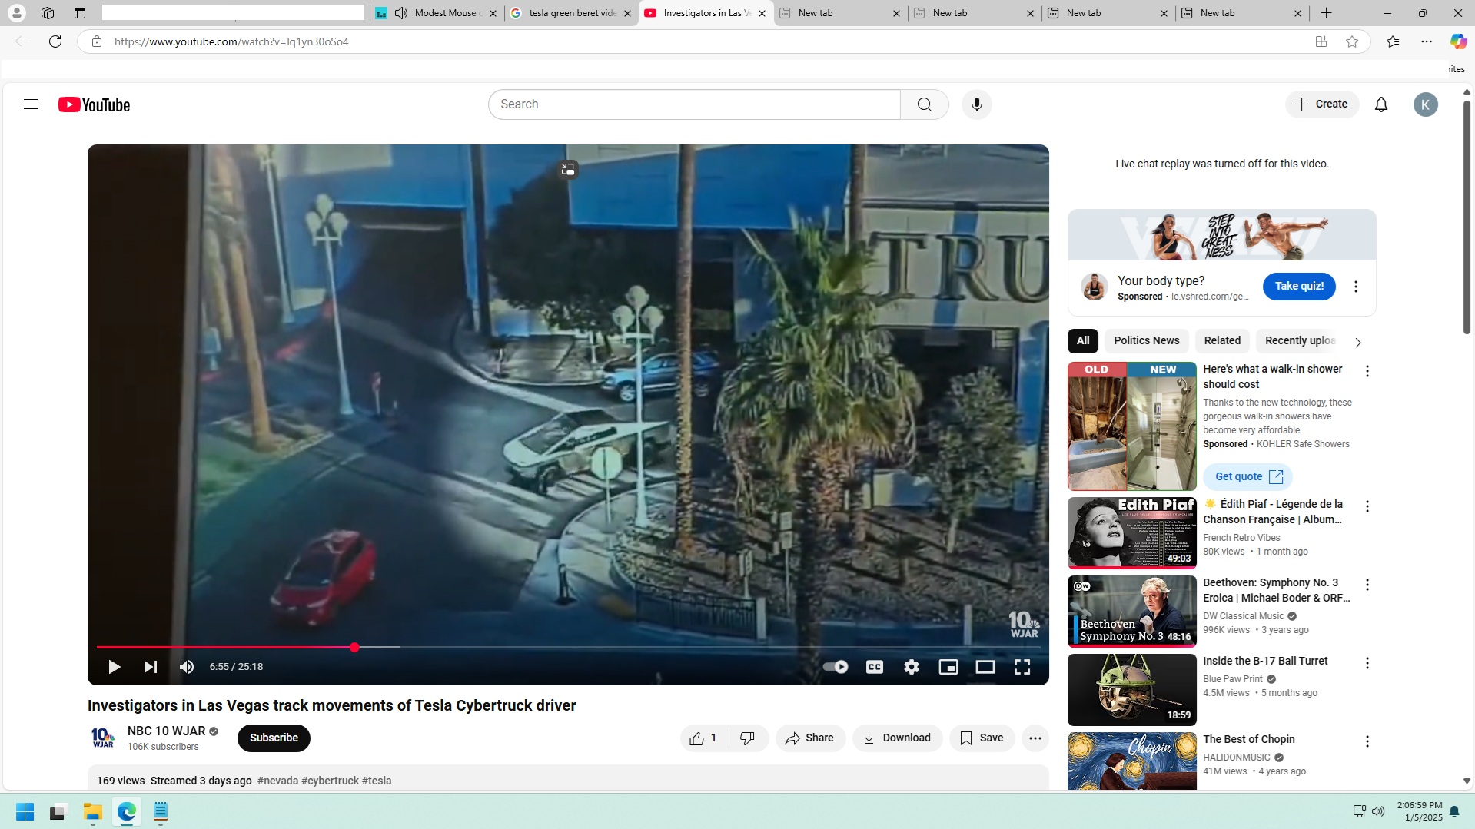The width and height of the screenshot is (1475, 829).
Task: Skip to next video
Action: (x=151, y=667)
